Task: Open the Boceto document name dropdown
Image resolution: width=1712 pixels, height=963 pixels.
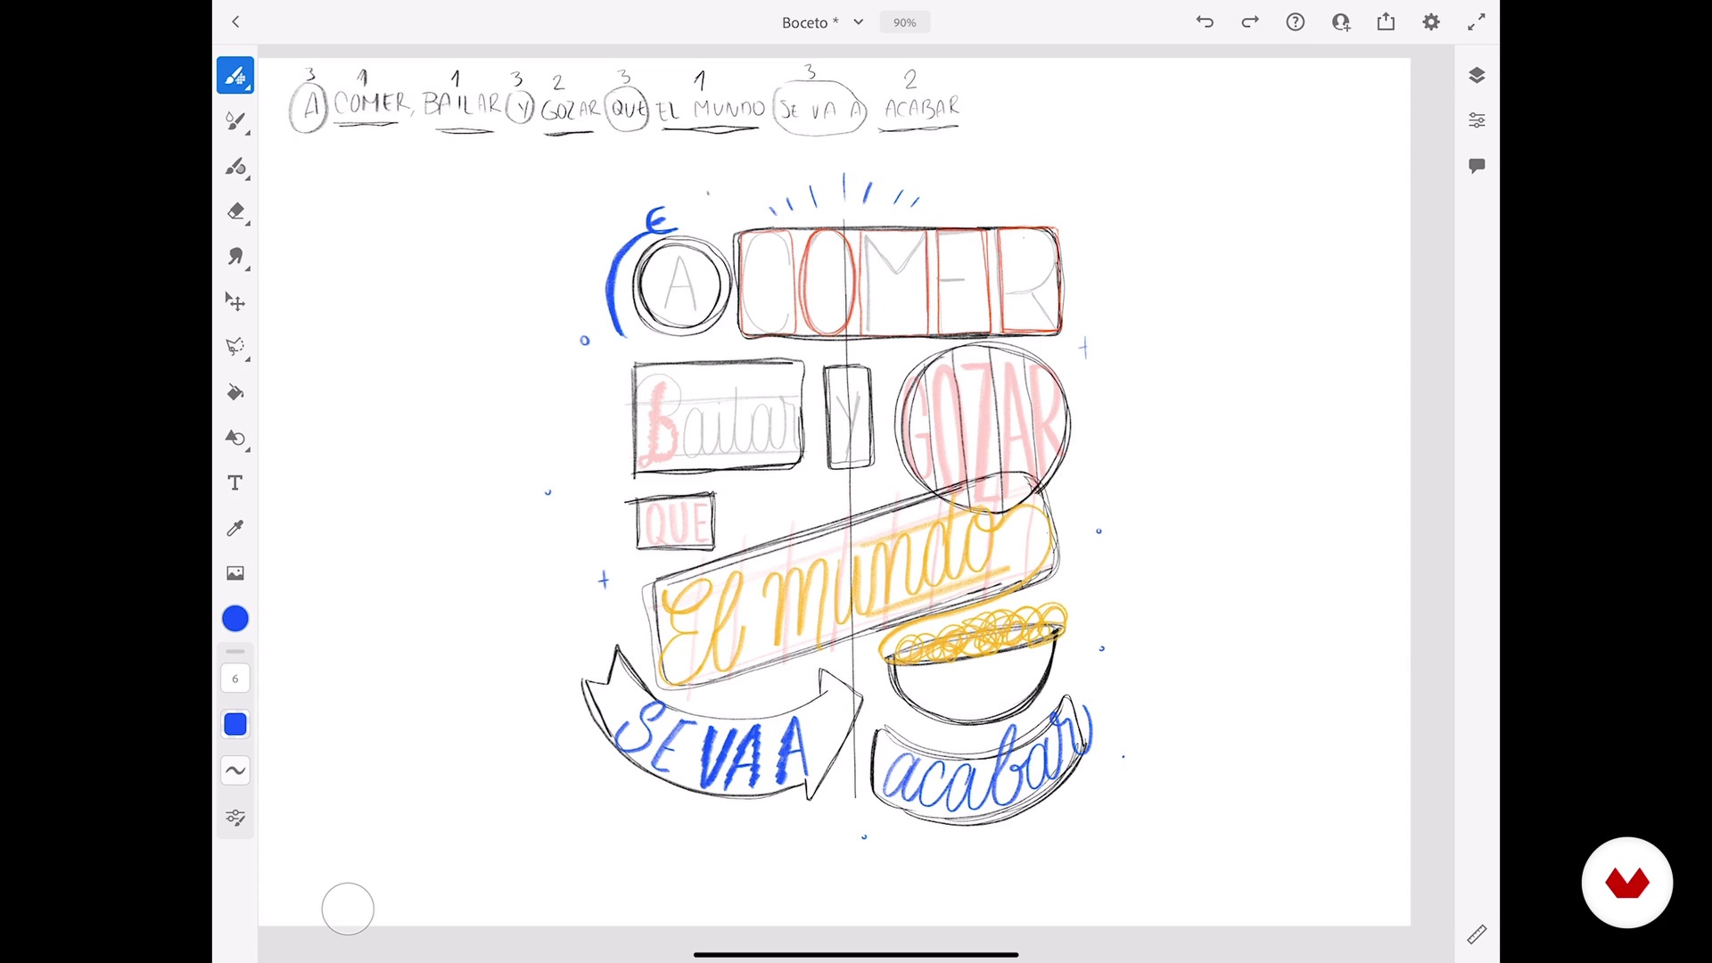Action: (x=822, y=22)
